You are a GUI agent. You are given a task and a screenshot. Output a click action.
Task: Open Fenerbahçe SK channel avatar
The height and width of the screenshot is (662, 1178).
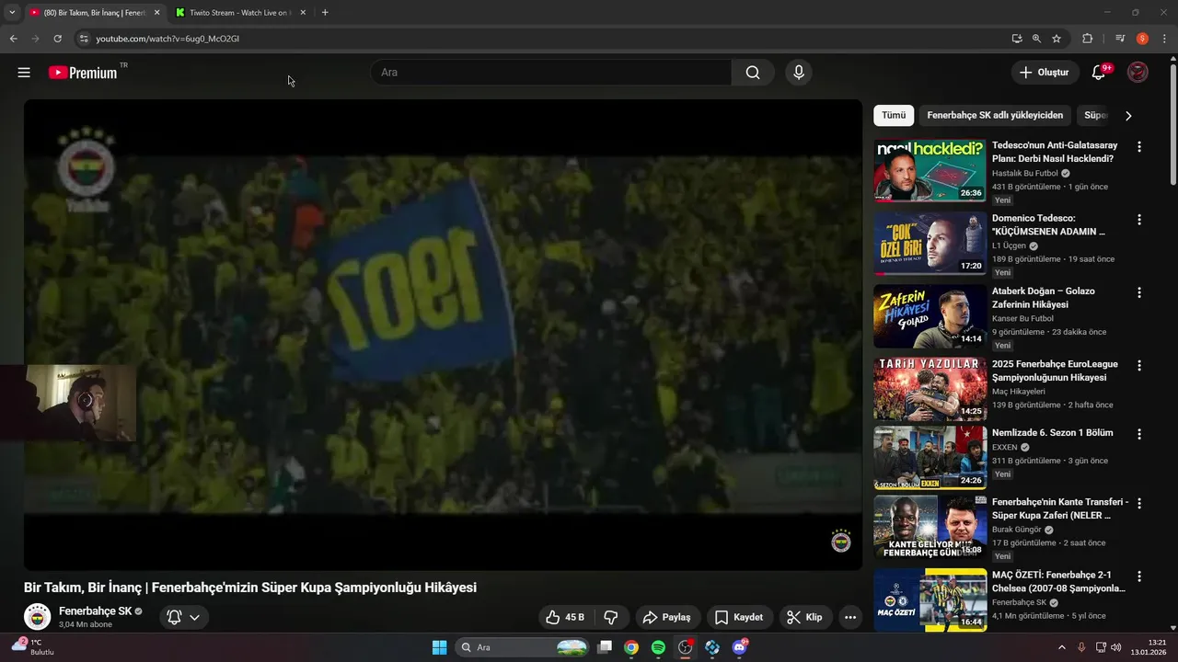pyautogui.click(x=37, y=616)
